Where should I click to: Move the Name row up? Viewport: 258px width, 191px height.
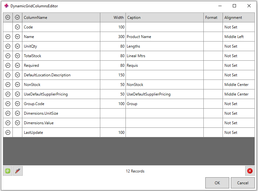coord(8,36)
